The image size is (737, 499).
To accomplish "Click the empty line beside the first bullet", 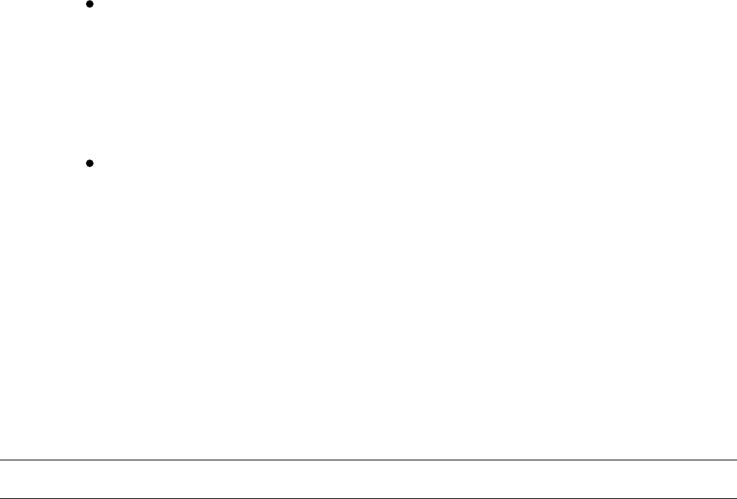I will (x=413, y=4).
